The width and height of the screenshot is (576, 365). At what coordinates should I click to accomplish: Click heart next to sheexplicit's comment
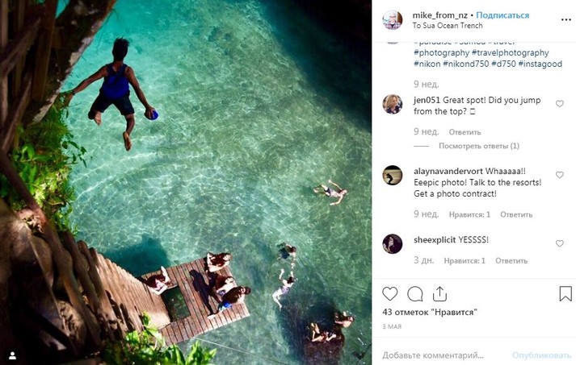(560, 243)
